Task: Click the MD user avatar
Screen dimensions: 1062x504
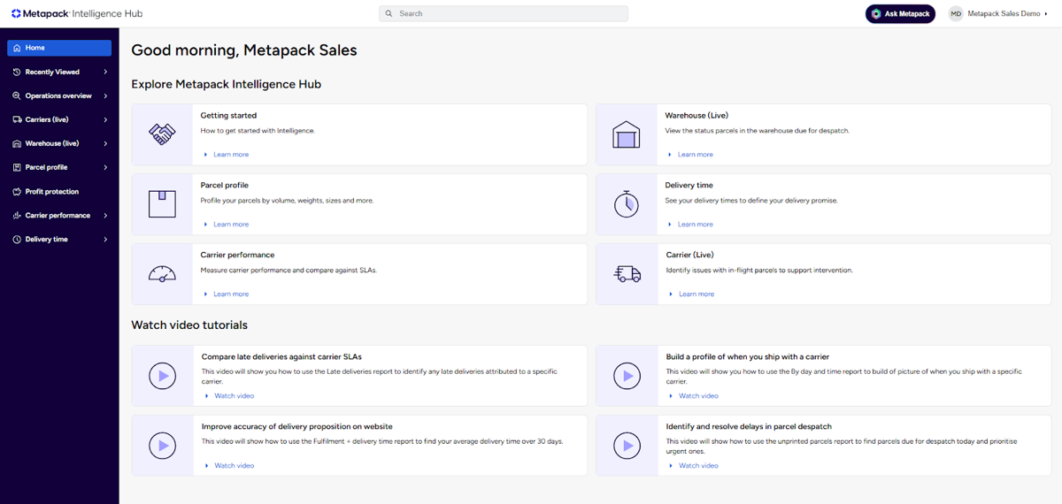Action: tap(956, 13)
